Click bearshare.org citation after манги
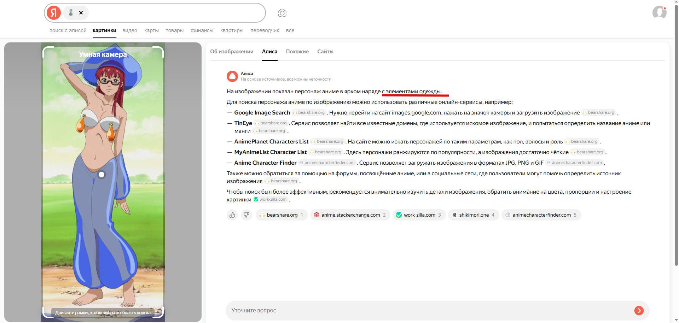 click(x=270, y=131)
